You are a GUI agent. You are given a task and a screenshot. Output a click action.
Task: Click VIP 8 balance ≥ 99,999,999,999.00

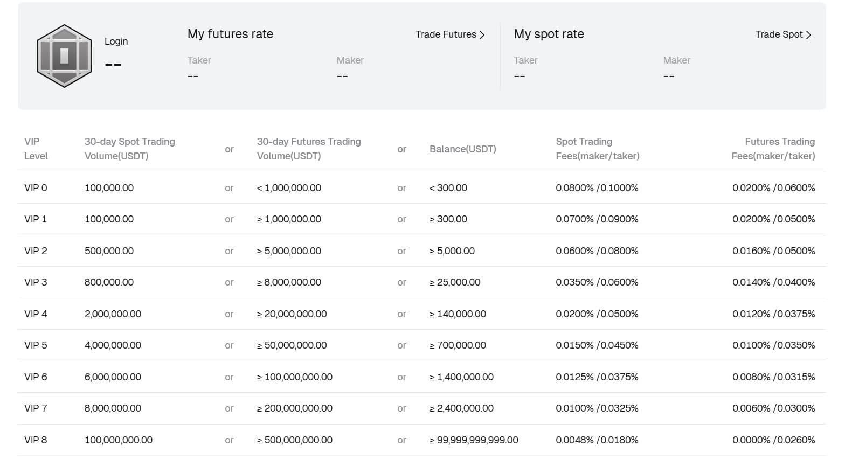pyautogui.click(x=474, y=440)
